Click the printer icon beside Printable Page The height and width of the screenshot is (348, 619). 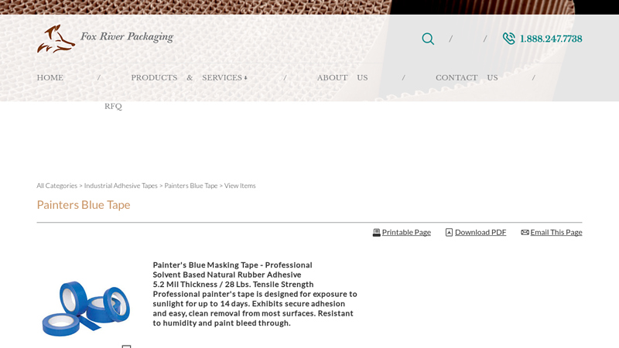click(x=377, y=232)
